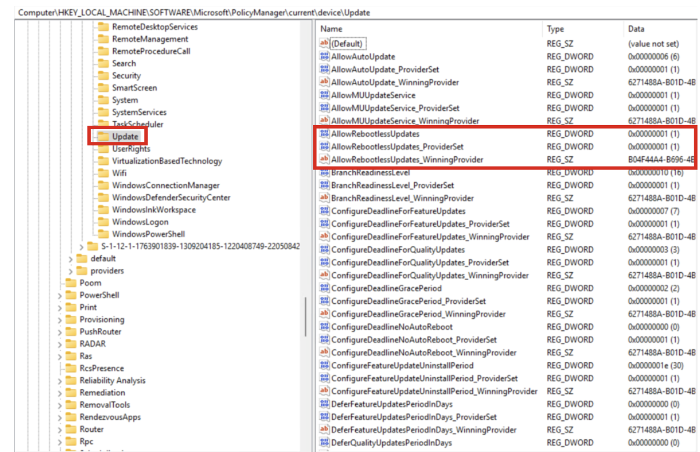Expand the default key node
The height and width of the screenshot is (452, 700).
click(70, 259)
